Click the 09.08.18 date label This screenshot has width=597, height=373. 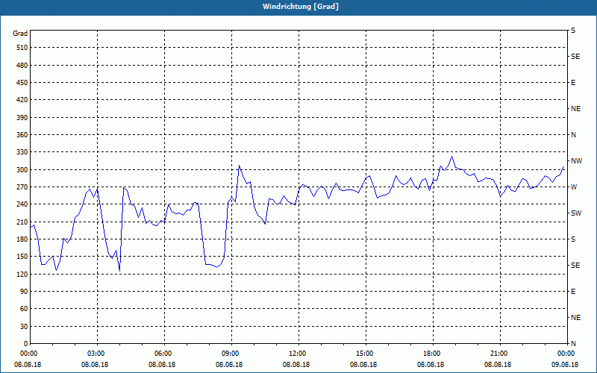(565, 365)
